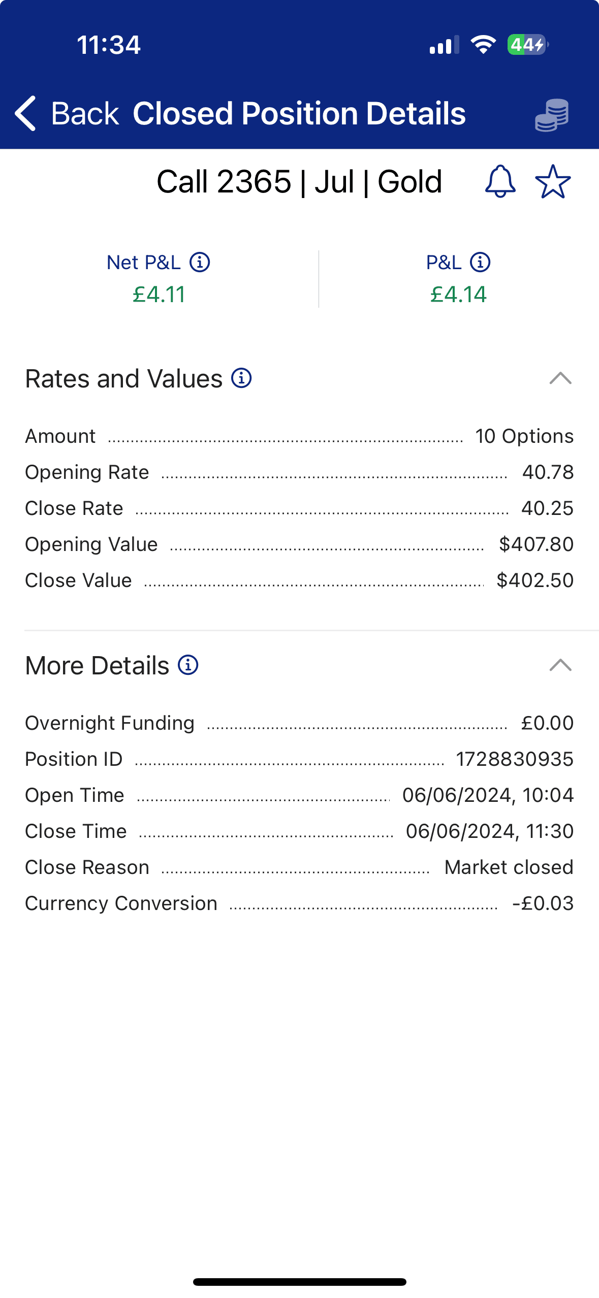
Task: Toggle favorite star for Gold call
Action: [x=553, y=181]
